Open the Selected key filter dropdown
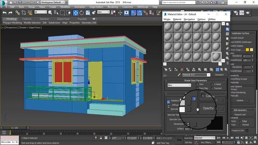 coord(204,138)
